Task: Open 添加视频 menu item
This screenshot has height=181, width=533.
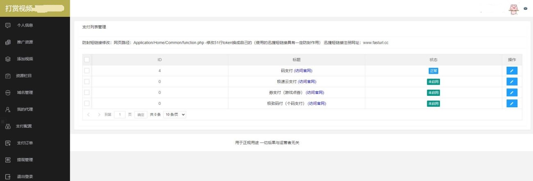Action: [35, 59]
